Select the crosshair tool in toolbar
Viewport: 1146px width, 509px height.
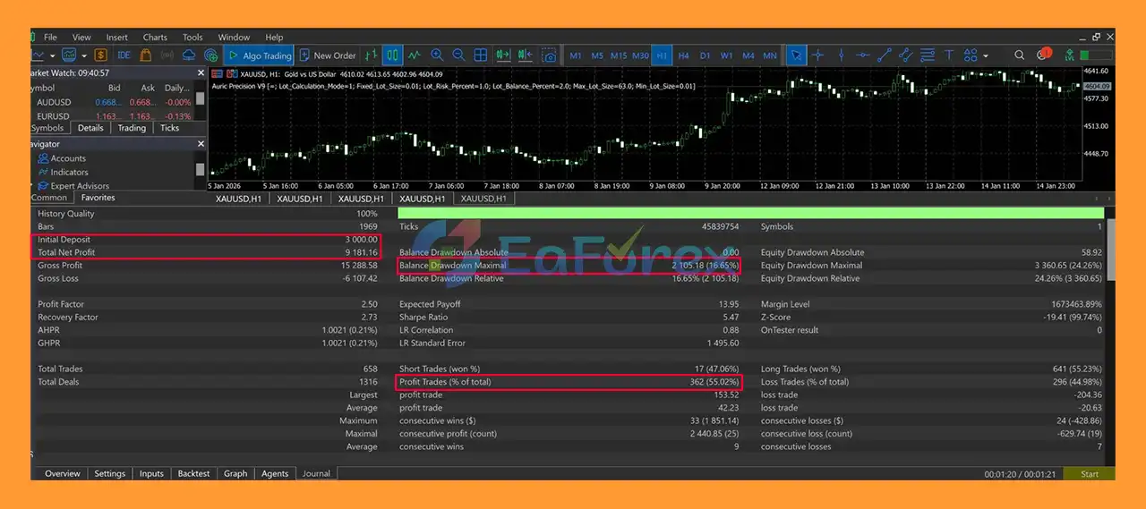pos(817,55)
